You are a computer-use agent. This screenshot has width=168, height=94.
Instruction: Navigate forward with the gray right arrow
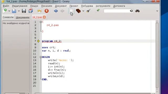(x=62, y=11)
